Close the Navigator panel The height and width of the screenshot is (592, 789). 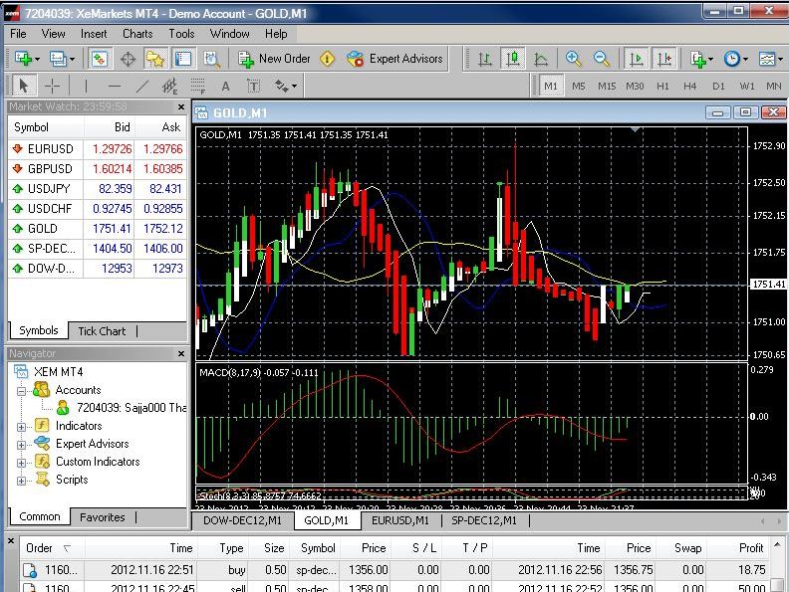(181, 354)
